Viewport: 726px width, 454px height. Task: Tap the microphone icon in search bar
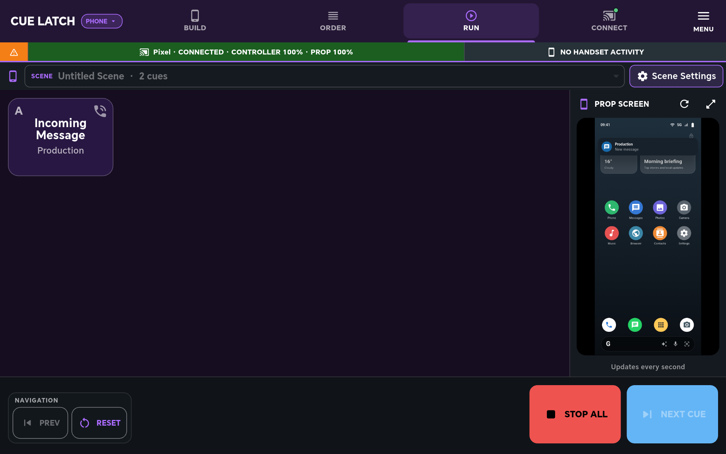coord(675,344)
